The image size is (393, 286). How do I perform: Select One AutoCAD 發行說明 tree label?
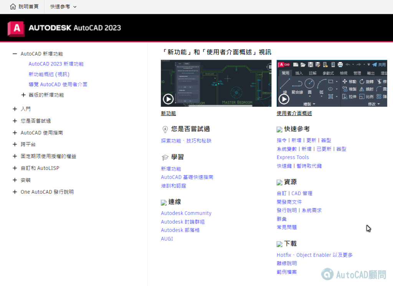[x=47, y=192]
